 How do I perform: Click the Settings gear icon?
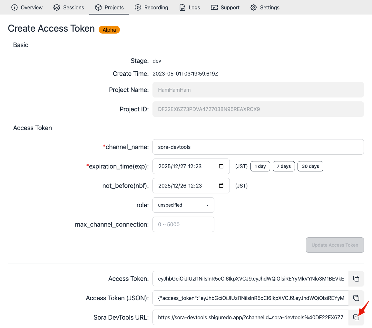pos(254,7)
